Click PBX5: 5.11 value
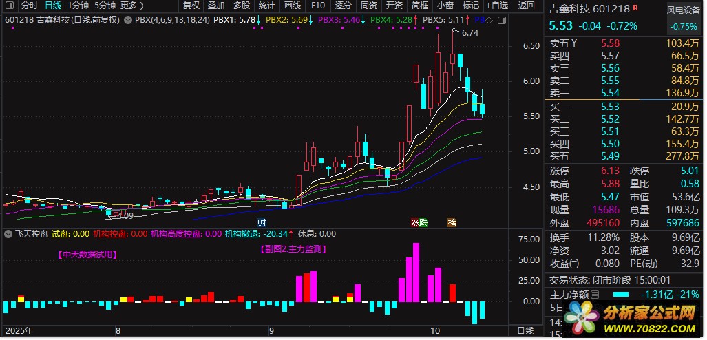This screenshot has height=340, width=707. (x=443, y=20)
